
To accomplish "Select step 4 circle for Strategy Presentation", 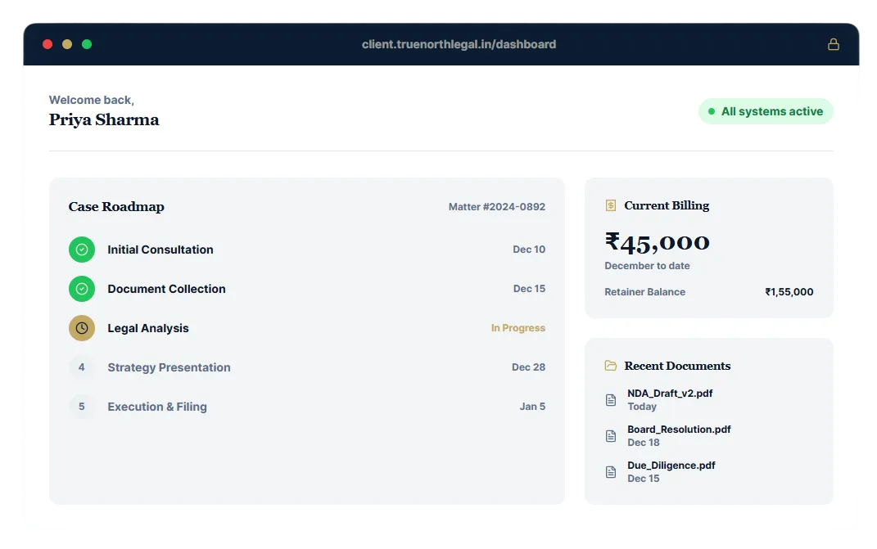I will click(82, 367).
